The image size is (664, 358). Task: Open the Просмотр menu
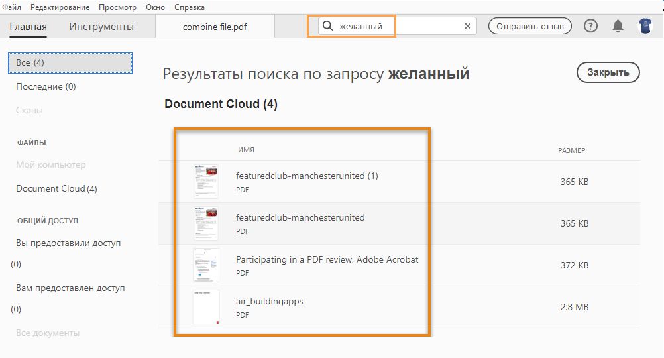coord(117,7)
